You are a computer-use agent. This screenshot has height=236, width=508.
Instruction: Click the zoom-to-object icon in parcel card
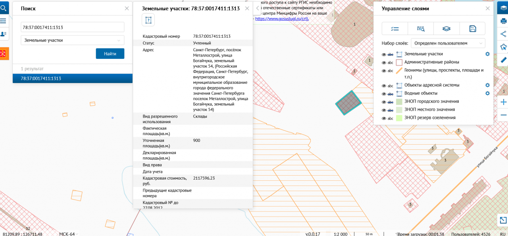point(148,19)
